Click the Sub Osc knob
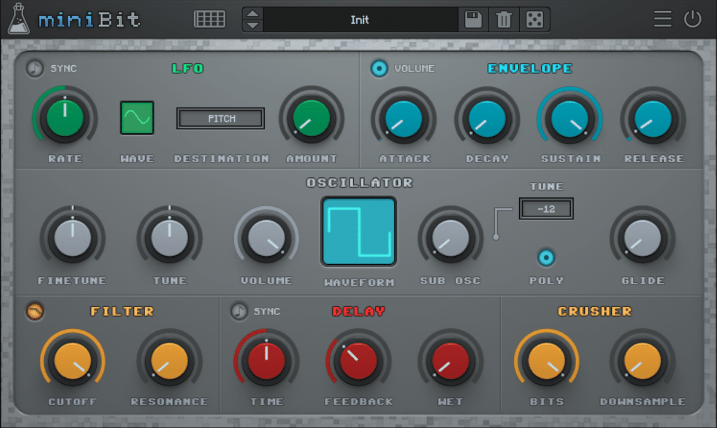The height and width of the screenshot is (428, 717). pyautogui.click(x=451, y=237)
